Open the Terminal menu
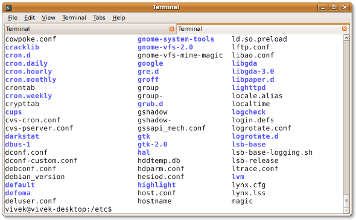Screen dimensions: 356x220 coord(74,17)
